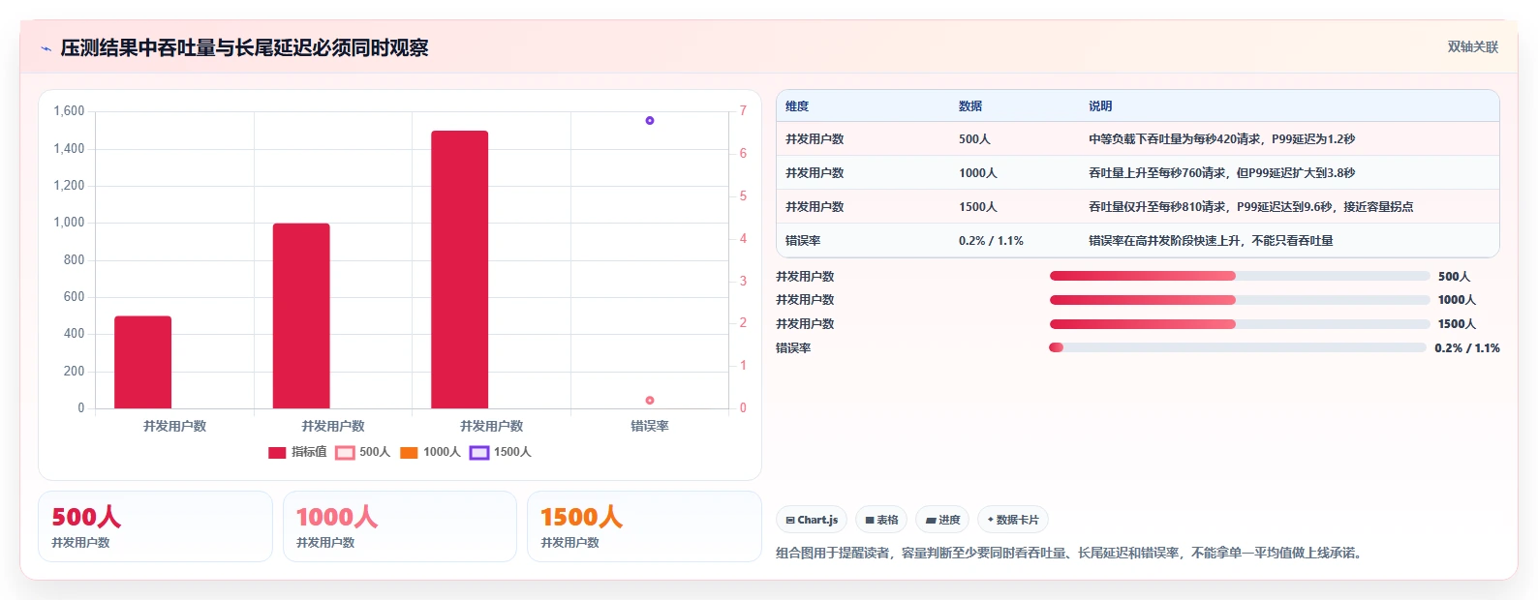Image resolution: width=1538 pixels, height=600 pixels.
Task: Open the pink 1000人 stat card
Action: [x=400, y=526]
